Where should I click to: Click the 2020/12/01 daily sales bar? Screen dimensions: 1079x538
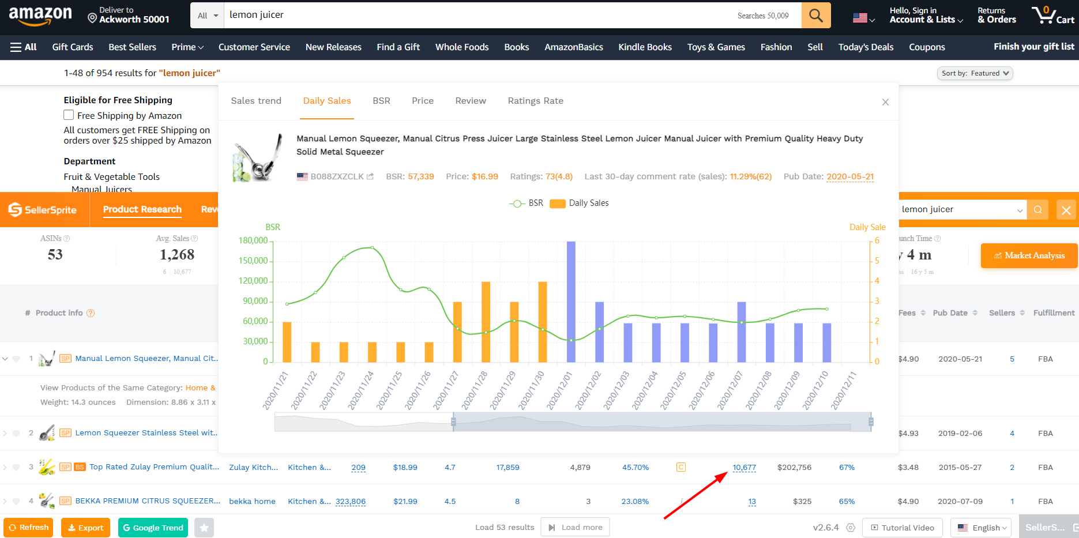571,302
